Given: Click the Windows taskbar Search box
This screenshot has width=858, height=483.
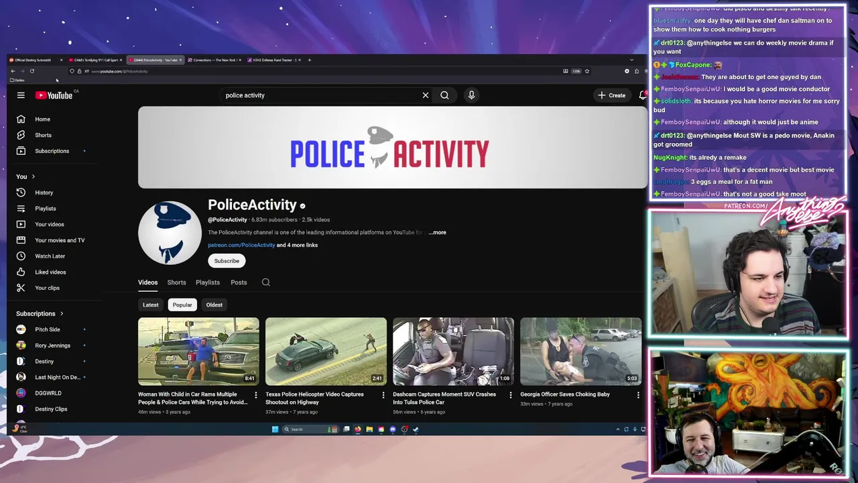Looking at the screenshot, I should tap(310, 429).
